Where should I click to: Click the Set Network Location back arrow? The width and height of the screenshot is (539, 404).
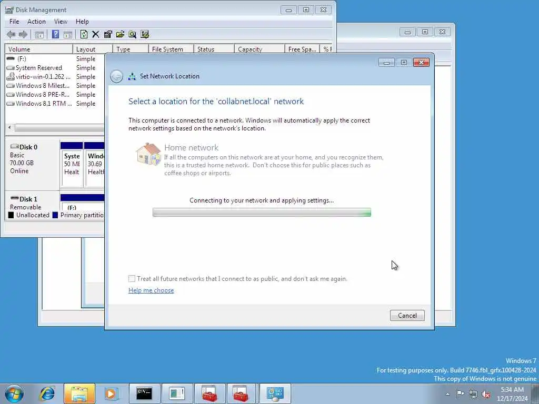tap(116, 76)
